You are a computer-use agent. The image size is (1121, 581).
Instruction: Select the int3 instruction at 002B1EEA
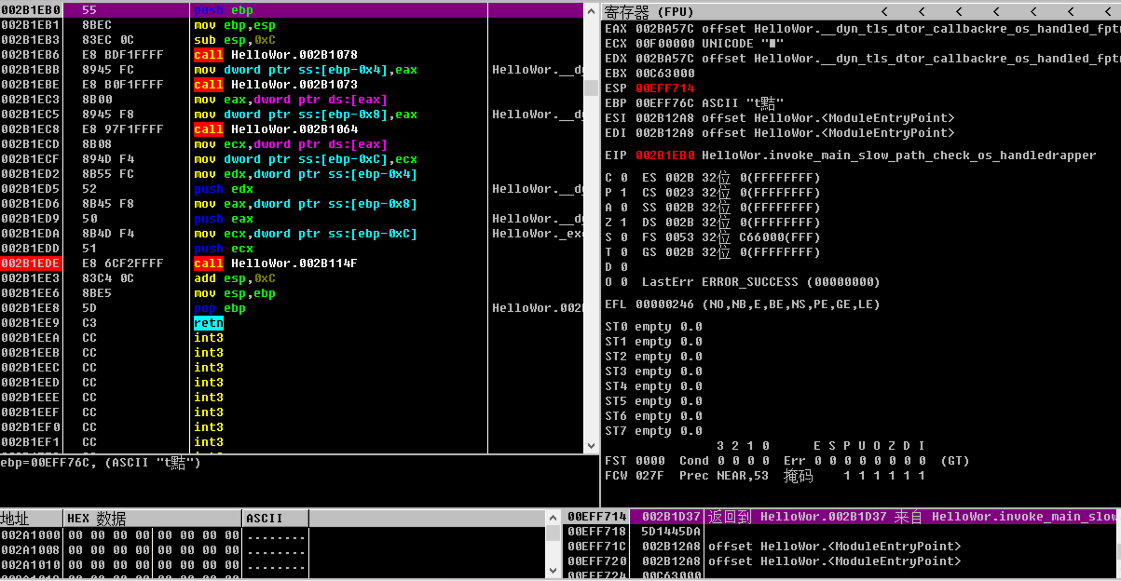209,338
